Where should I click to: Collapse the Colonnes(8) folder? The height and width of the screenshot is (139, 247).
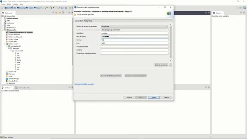[11, 51]
